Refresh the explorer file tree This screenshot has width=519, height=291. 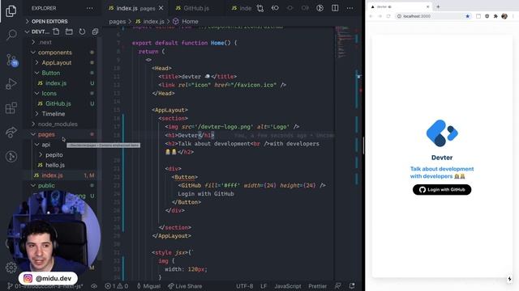point(82,32)
